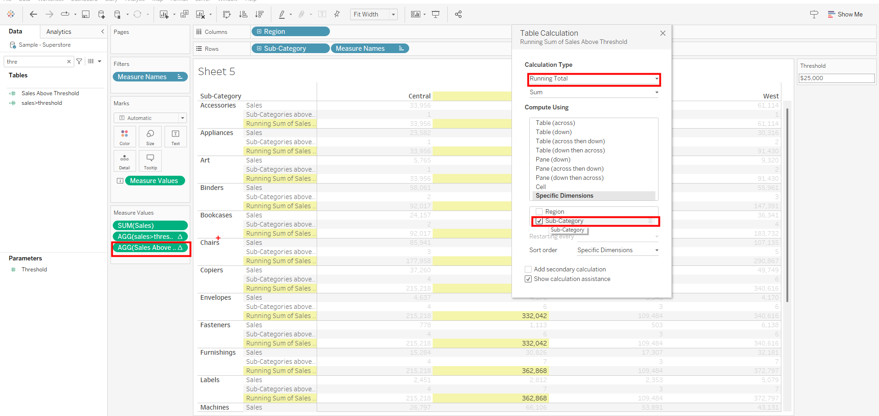
Task: Open Presentation Mode from the toolbar
Action: pyautogui.click(x=436, y=15)
